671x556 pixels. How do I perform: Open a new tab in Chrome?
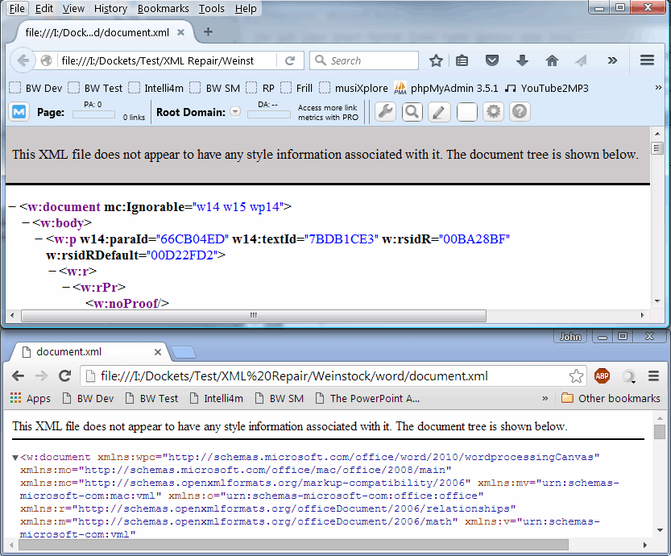[184, 353]
